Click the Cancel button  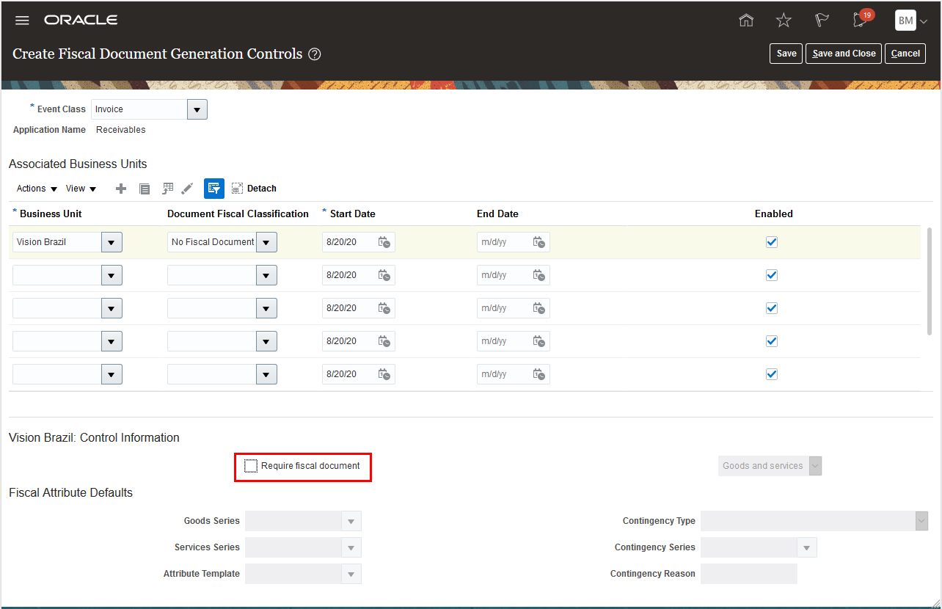pos(905,54)
